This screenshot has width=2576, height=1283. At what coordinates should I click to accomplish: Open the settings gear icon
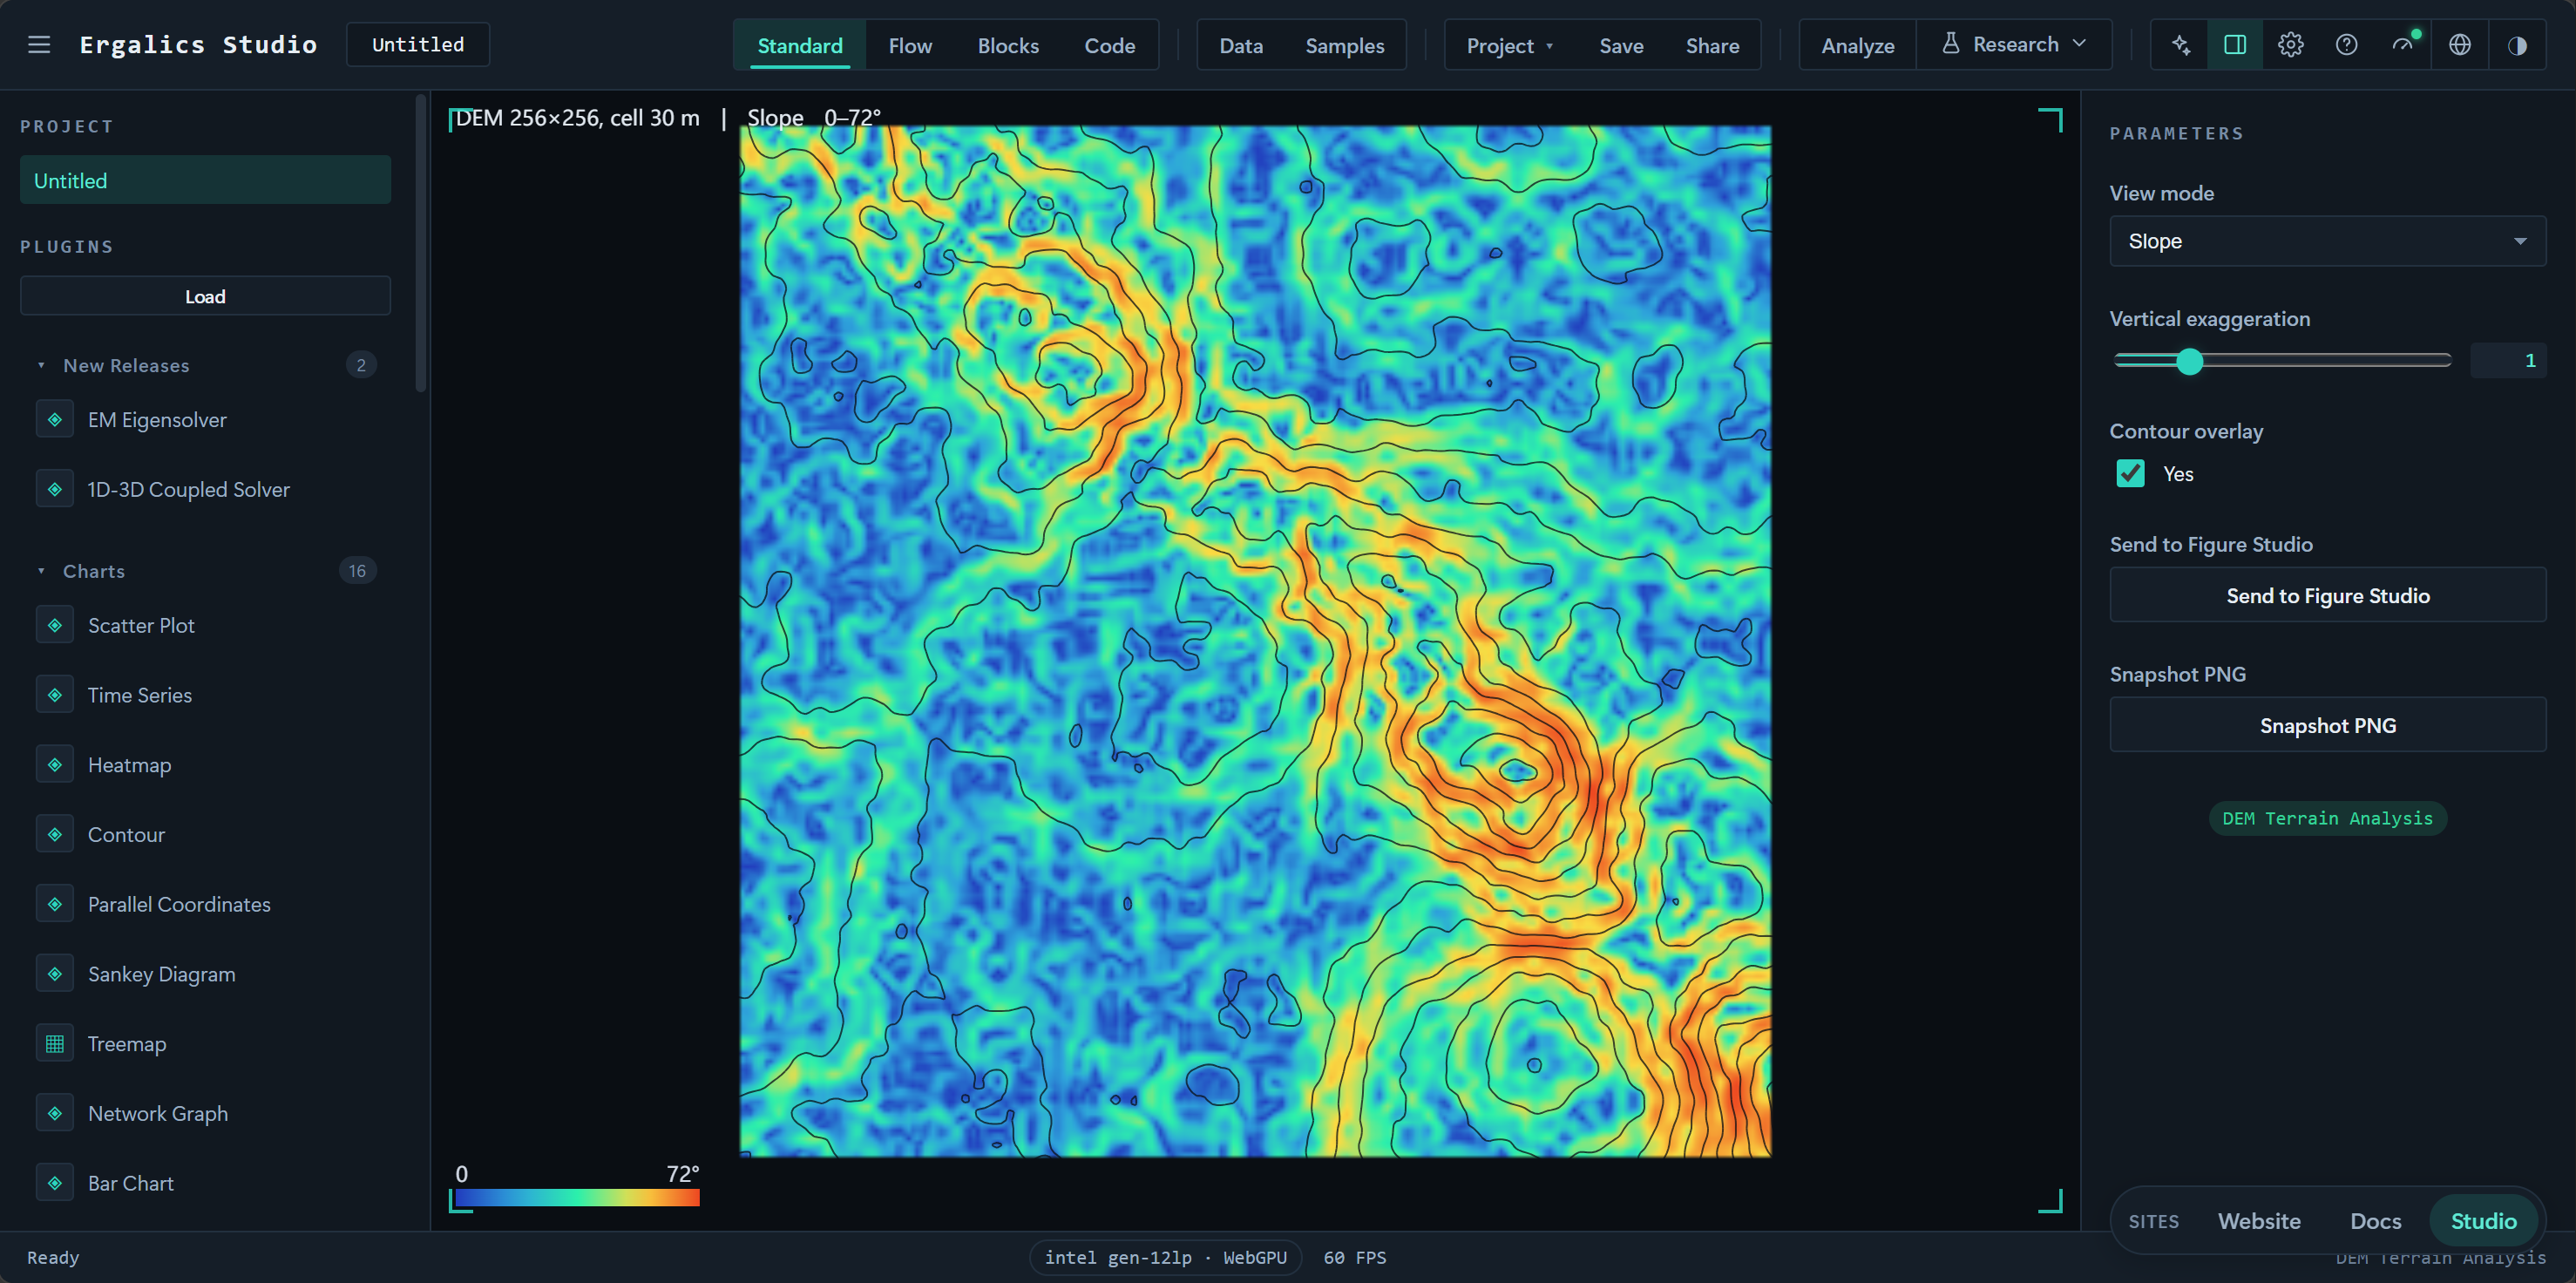(2291, 45)
